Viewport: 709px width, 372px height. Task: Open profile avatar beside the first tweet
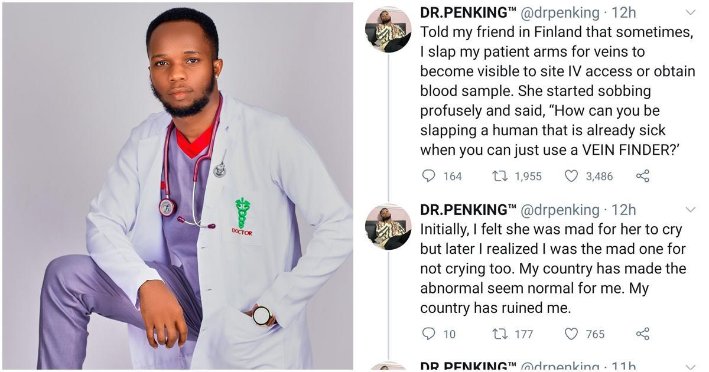click(x=388, y=30)
